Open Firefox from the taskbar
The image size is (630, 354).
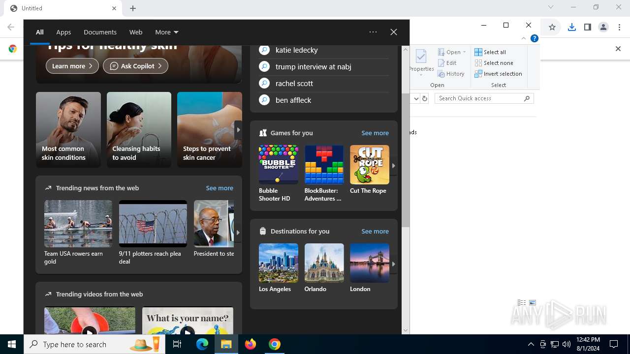(x=251, y=344)
